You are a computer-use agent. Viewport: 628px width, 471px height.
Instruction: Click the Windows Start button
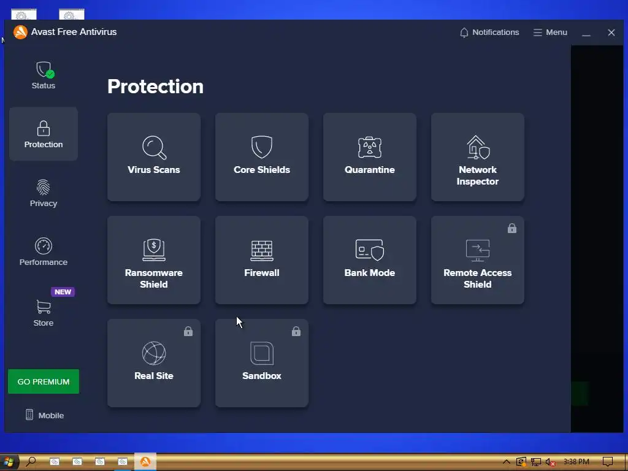(x=9, y=462)
